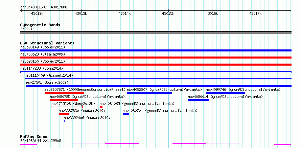The height and width of the screenshot is (148, 301).
Task: Click the esv2657871 (1000GenomesConsortiumPhase1) label
Action: [x=85, y=89]
